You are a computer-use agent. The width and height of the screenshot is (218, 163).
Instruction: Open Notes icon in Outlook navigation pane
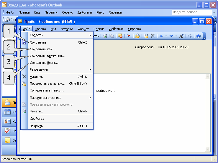7,140
